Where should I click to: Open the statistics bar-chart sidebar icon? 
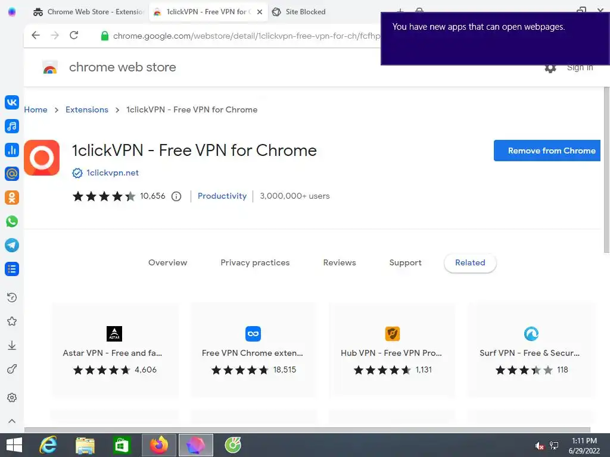(12, 150)
